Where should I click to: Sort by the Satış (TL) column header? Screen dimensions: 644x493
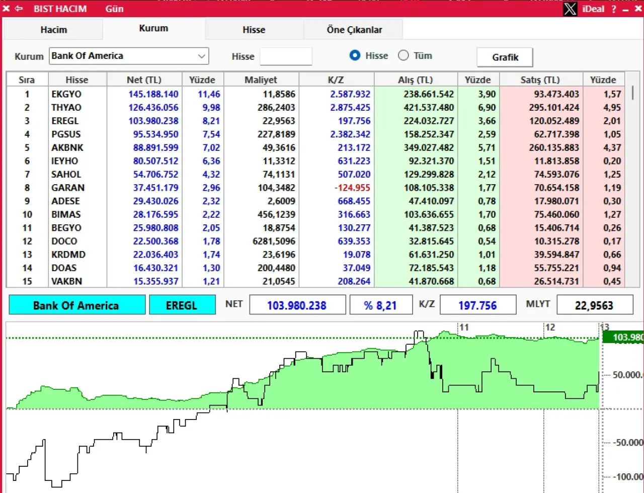540,79
